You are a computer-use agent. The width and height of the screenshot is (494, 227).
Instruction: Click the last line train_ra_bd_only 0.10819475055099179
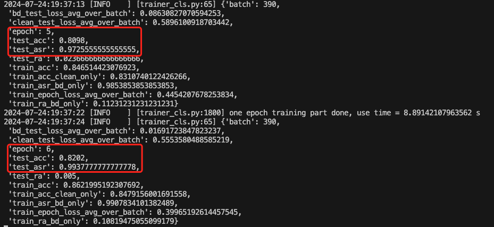tap(93, 221)
